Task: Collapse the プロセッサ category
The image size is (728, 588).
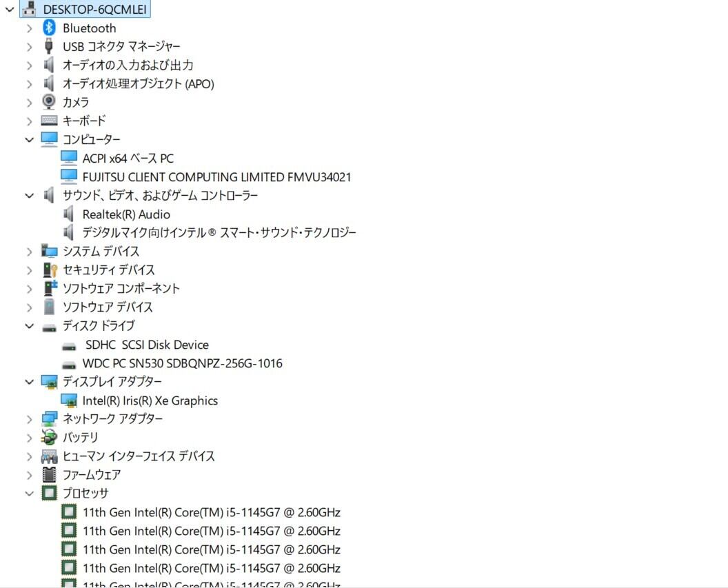Action: pos(29,494)
